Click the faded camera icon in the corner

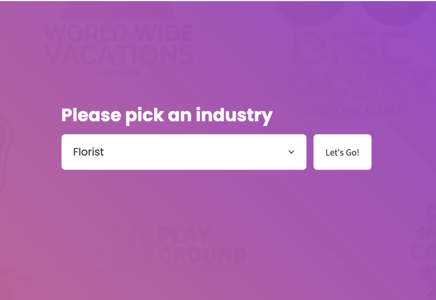(x=15, y=284)
